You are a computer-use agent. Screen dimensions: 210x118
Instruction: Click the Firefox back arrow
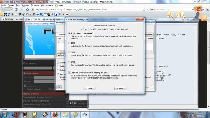(4, 10)
